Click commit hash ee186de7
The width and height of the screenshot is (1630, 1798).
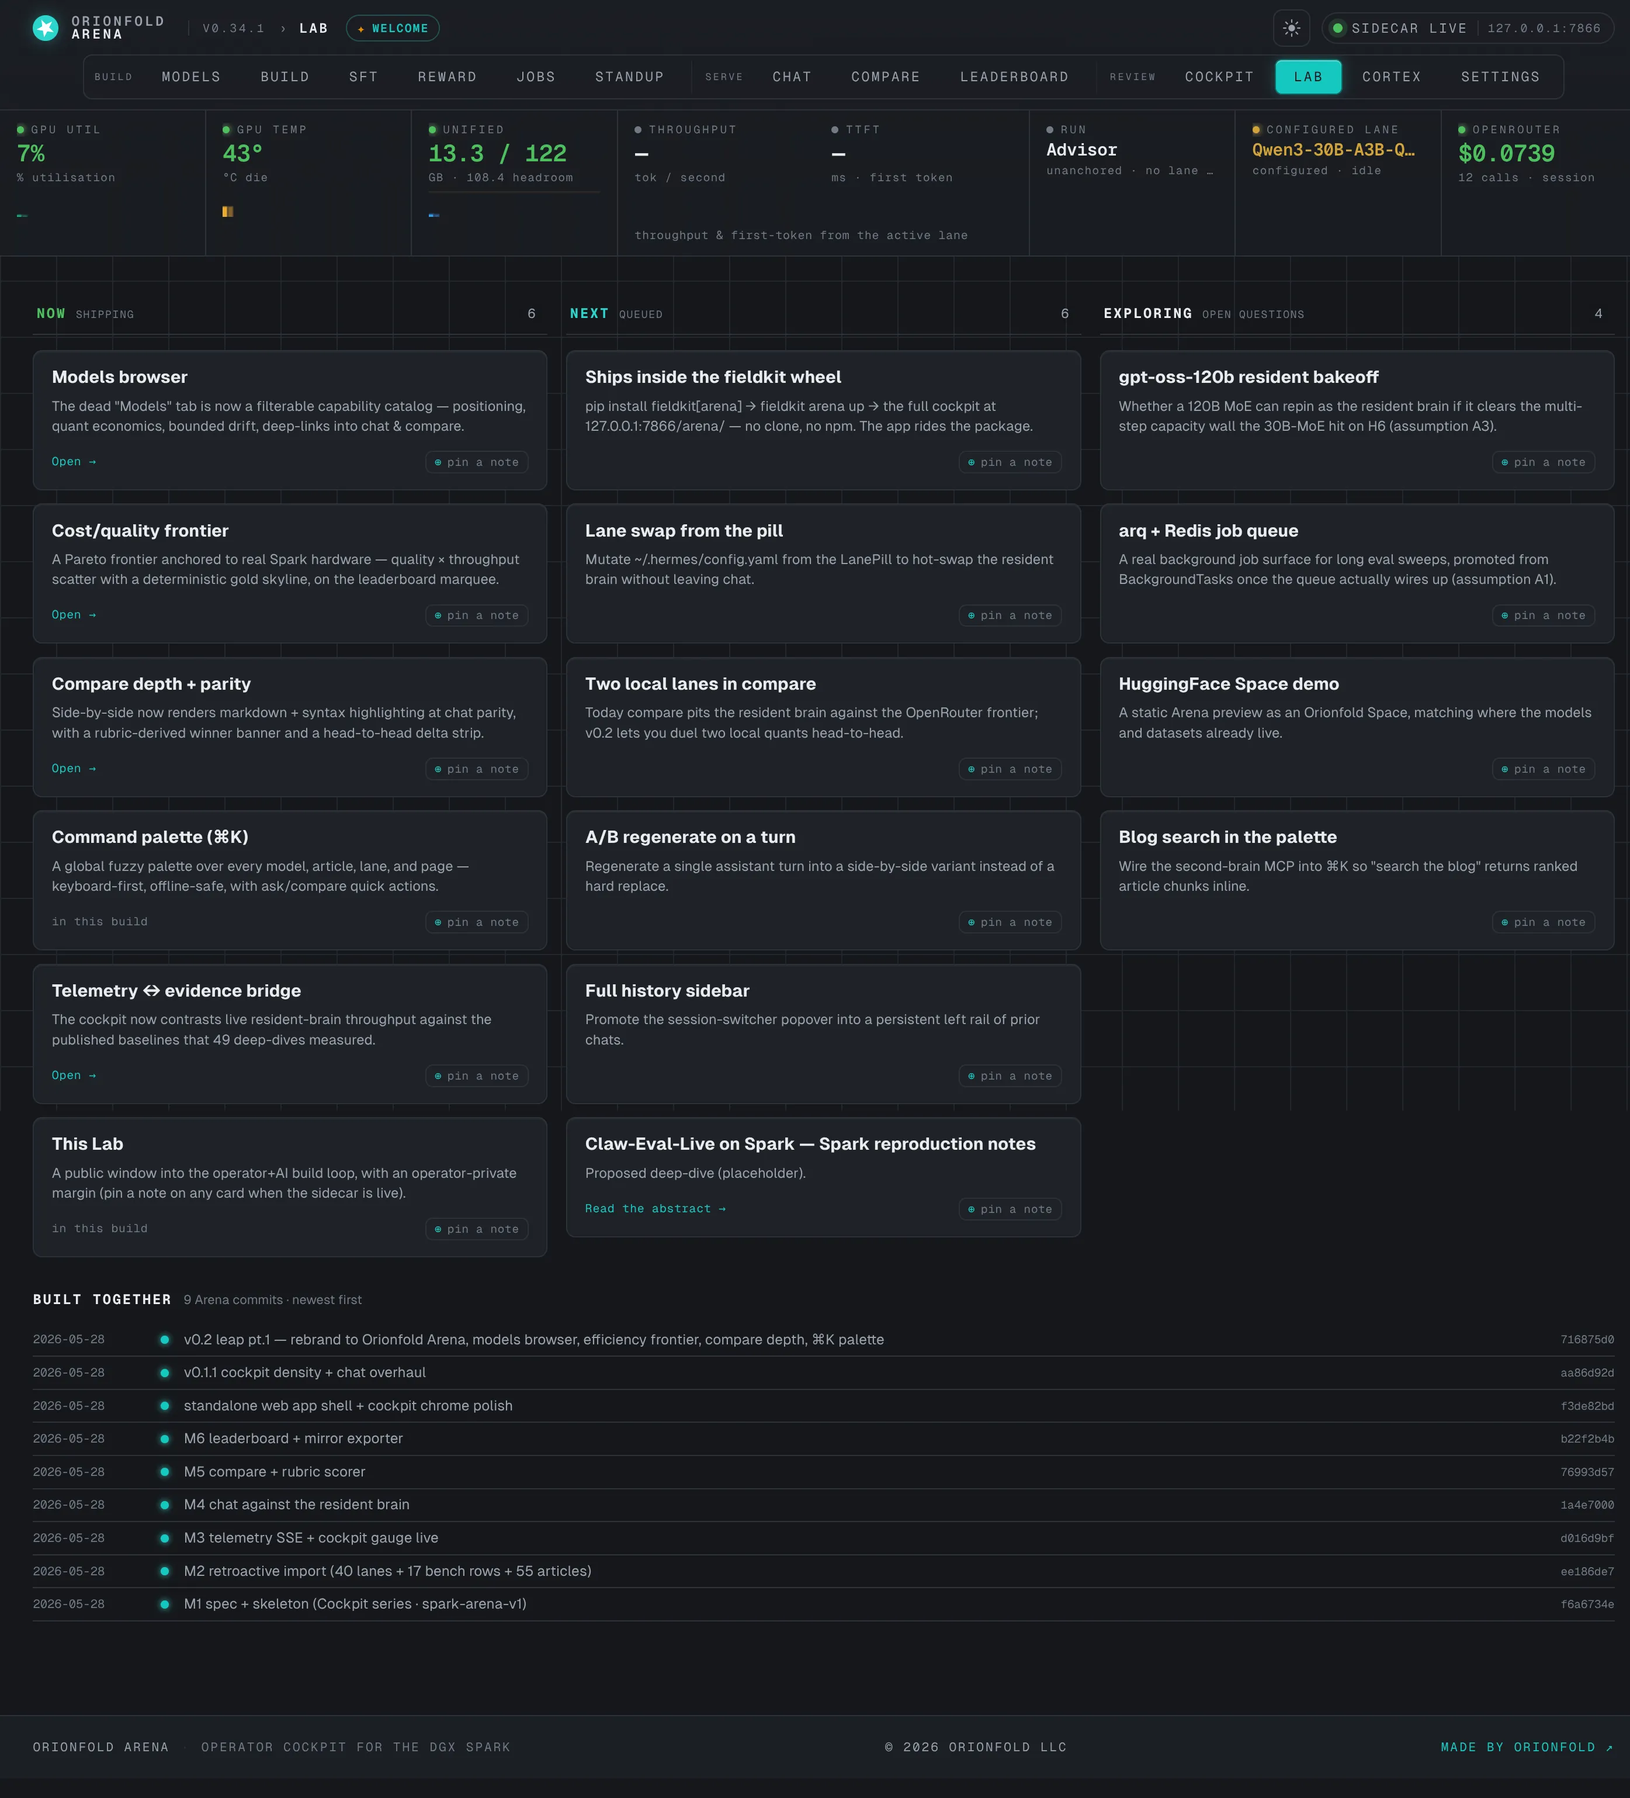(1586, 1571)
